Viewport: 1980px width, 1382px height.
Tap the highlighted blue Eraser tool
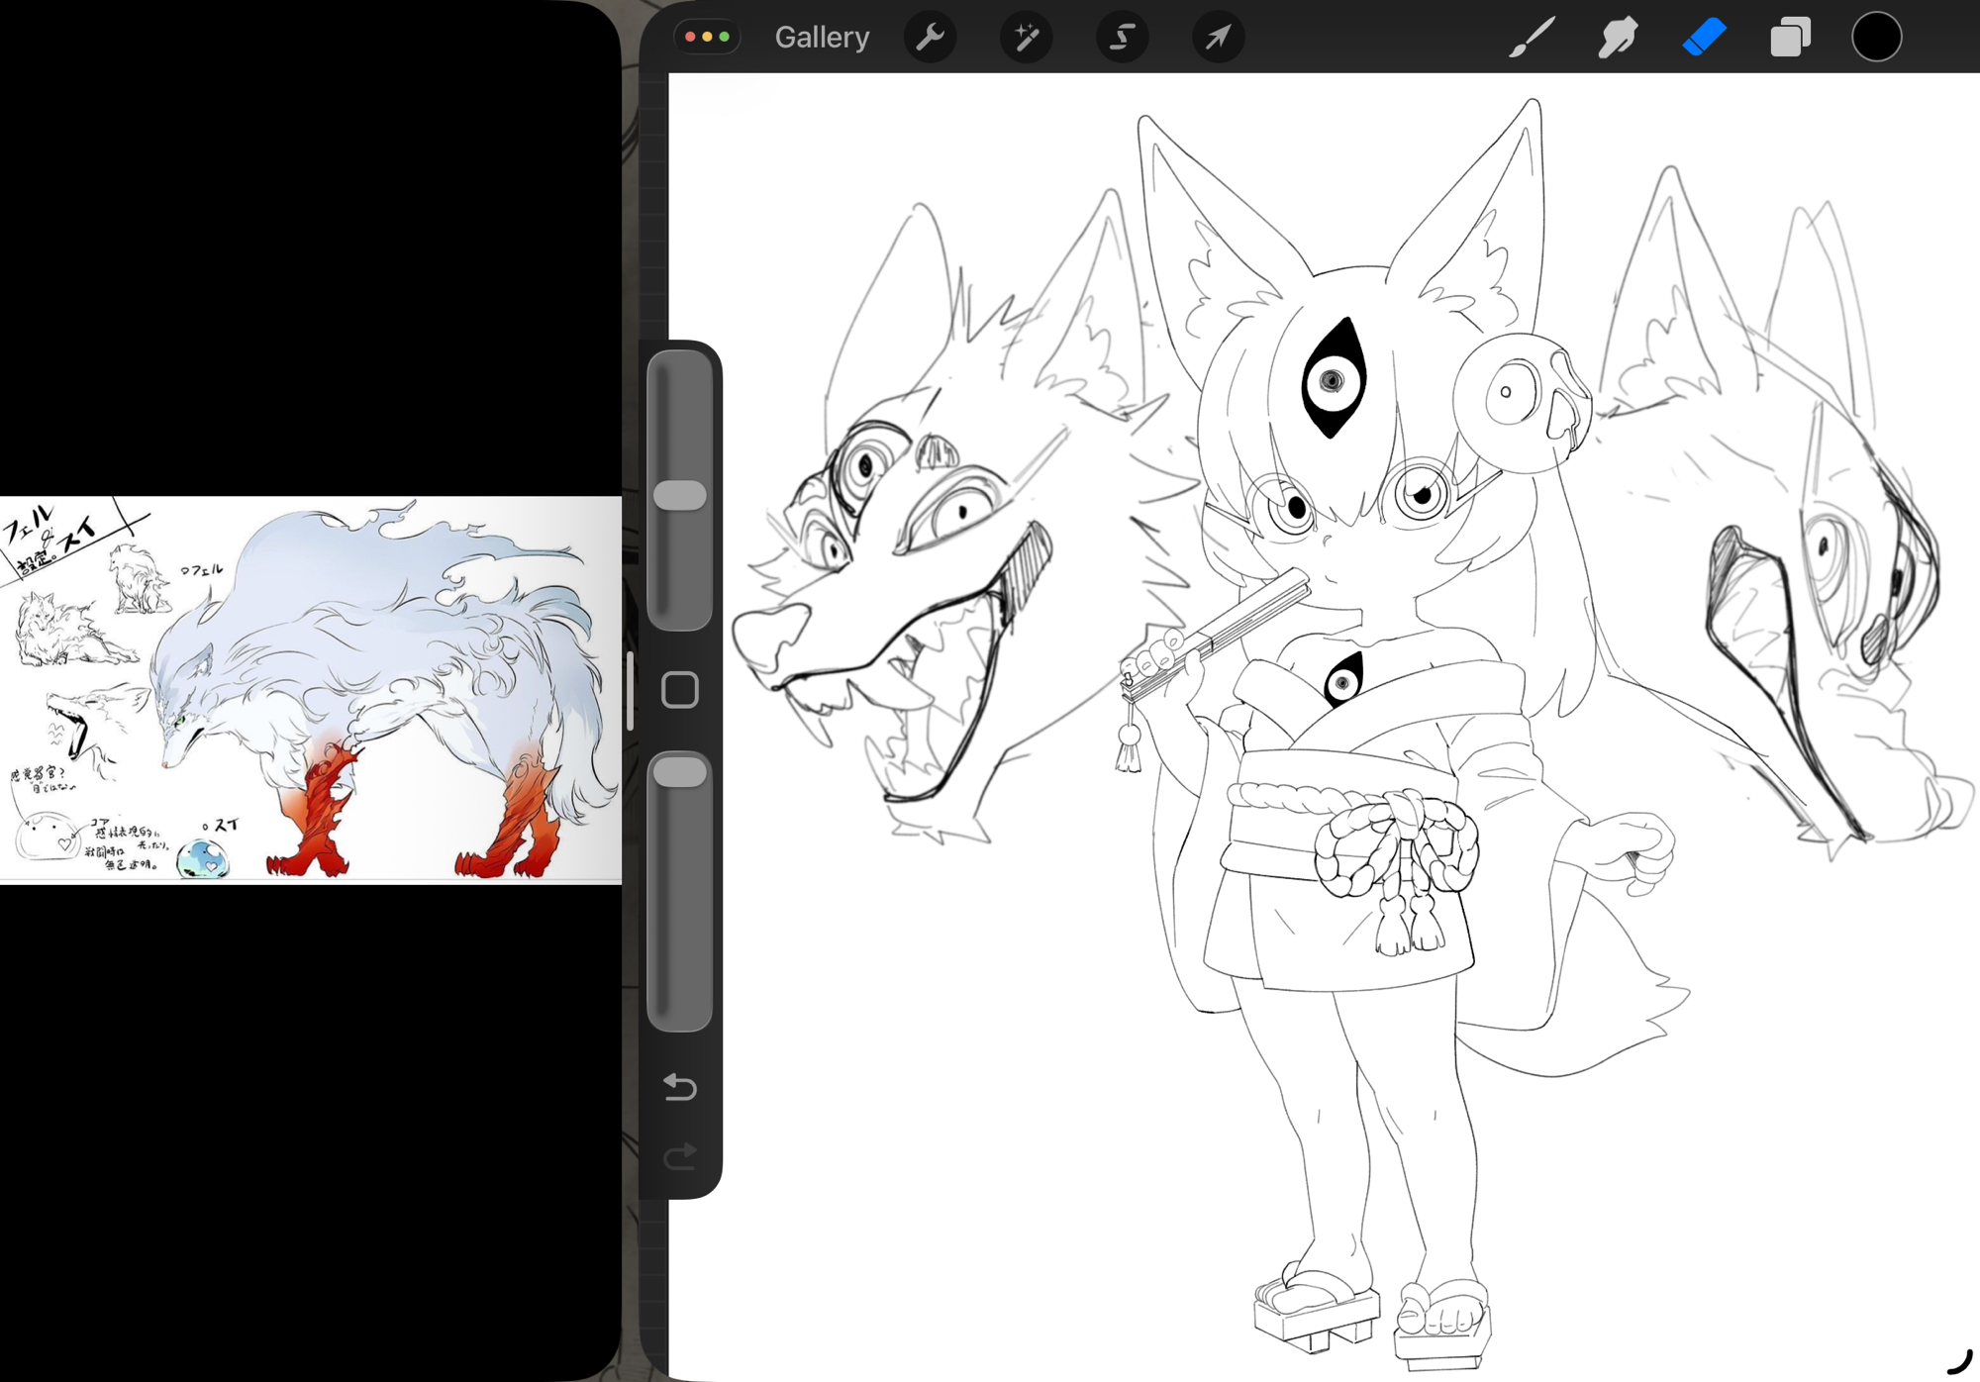point(1704,38)
